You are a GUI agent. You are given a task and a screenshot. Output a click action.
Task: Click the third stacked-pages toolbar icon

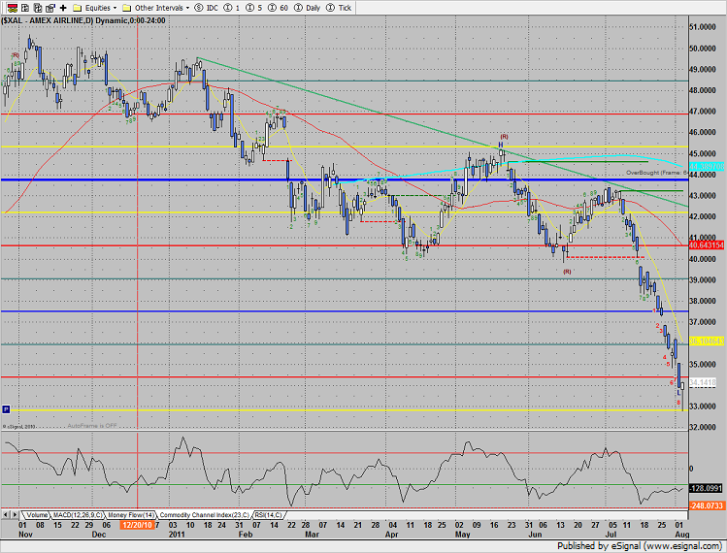pyautogui.click(x=38, y=8)
